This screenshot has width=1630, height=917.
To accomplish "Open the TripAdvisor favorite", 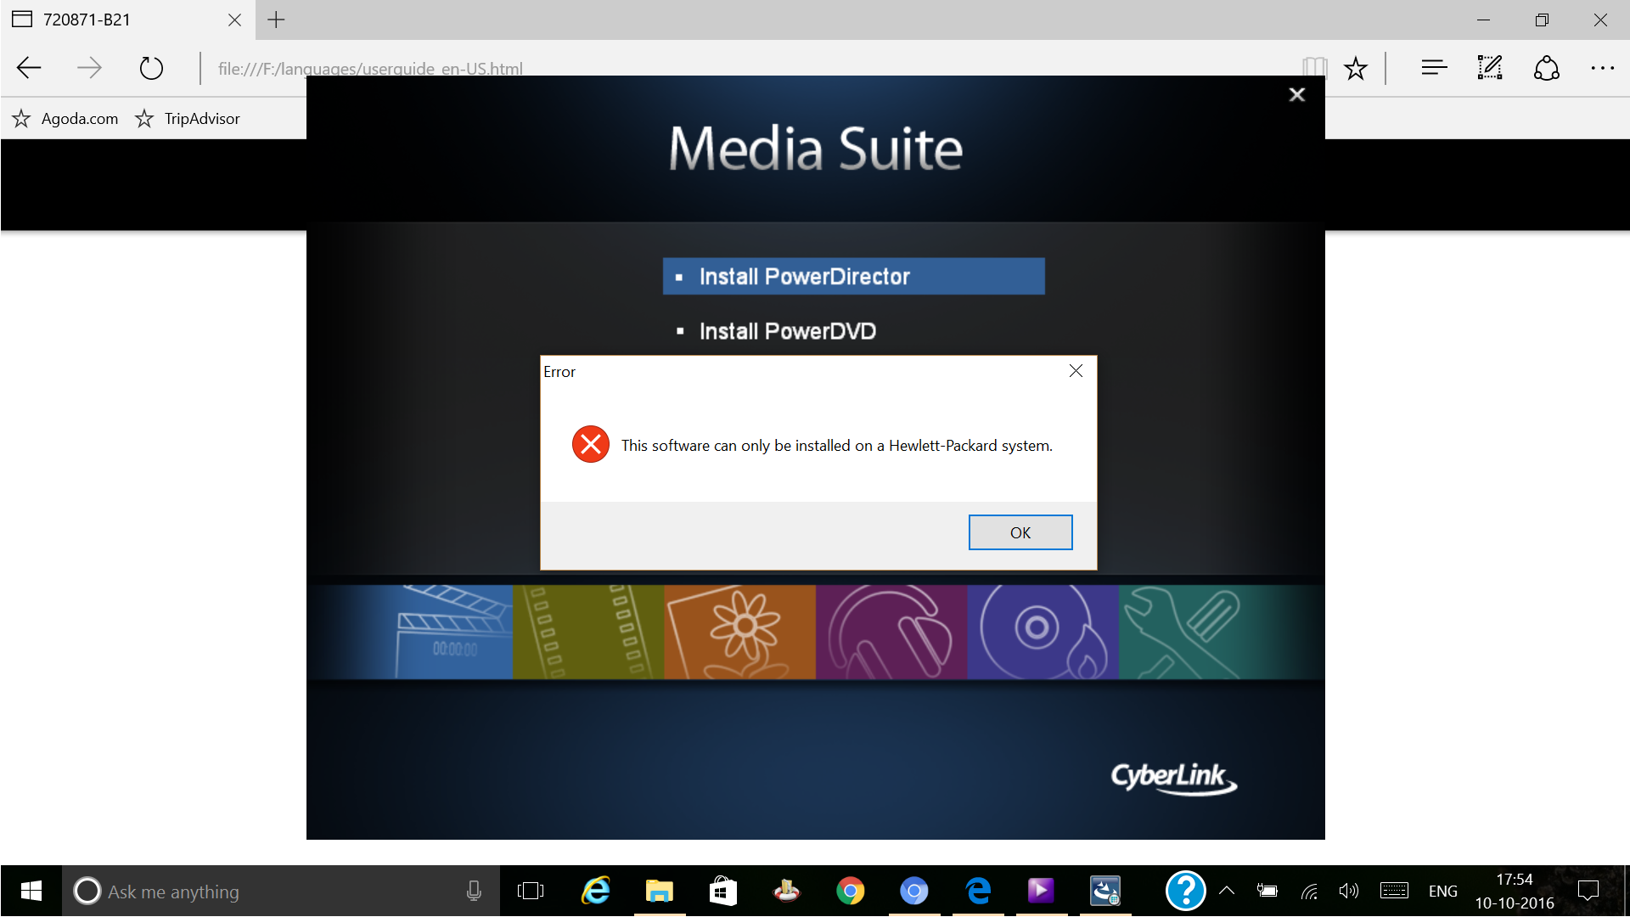I will (x=188, y=119).
